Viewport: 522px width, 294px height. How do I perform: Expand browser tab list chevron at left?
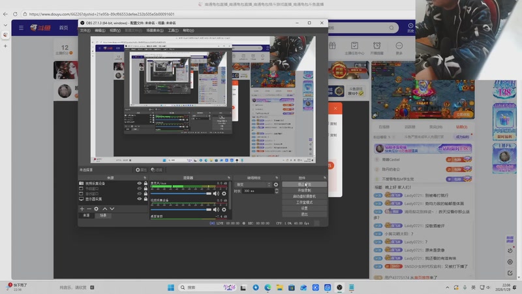pos(5,25)
